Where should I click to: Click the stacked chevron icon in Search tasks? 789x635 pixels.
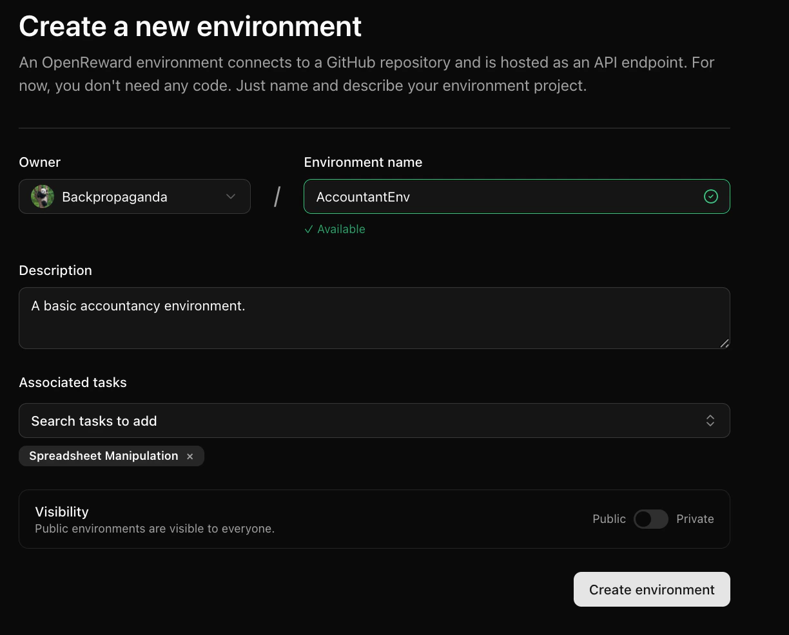point(710,421)
